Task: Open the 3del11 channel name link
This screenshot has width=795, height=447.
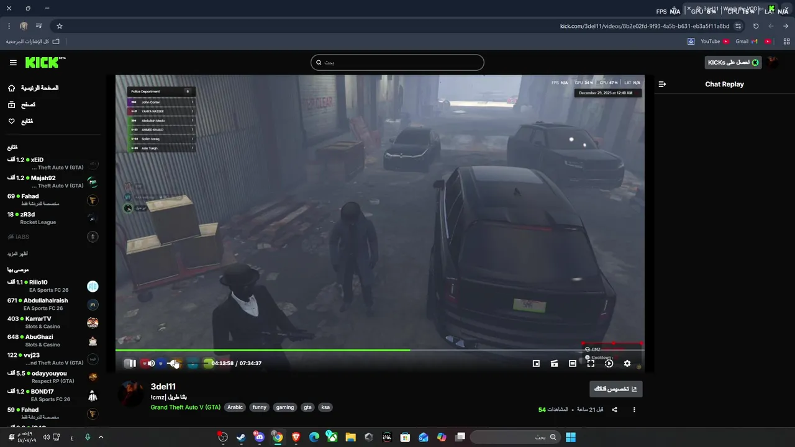Action: click(x=163, y=387)
